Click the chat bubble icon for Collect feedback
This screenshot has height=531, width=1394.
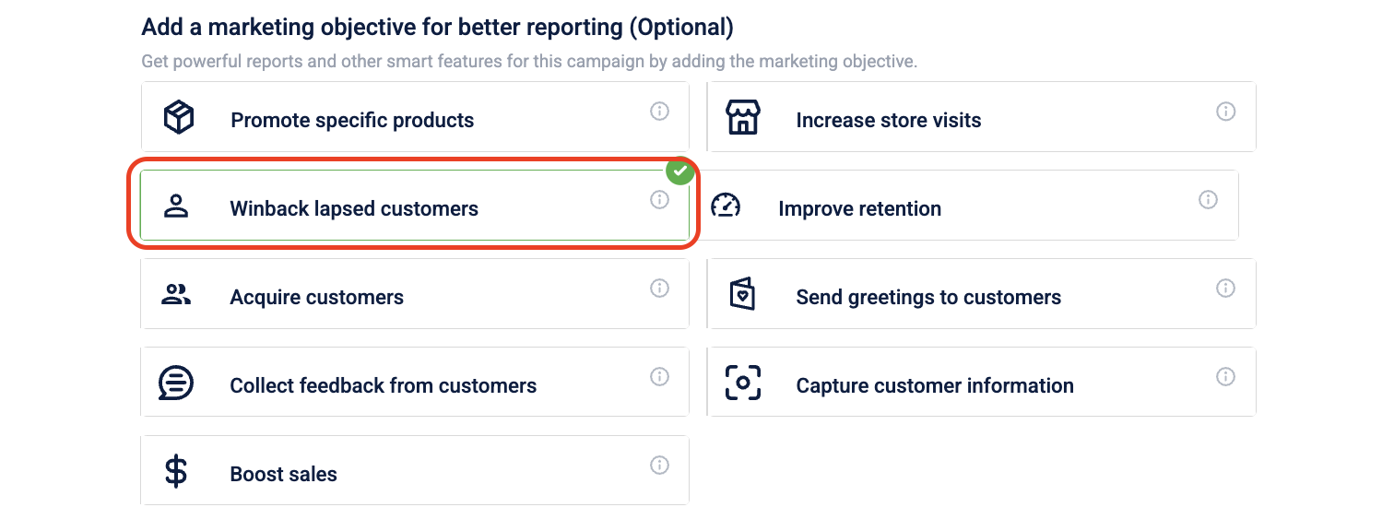[176, 383]
